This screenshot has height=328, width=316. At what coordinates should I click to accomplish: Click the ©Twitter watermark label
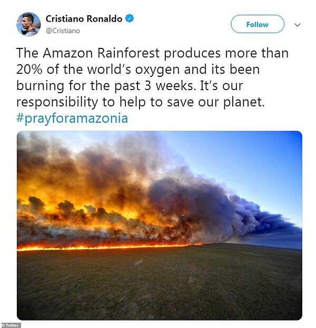click(10, 325)
